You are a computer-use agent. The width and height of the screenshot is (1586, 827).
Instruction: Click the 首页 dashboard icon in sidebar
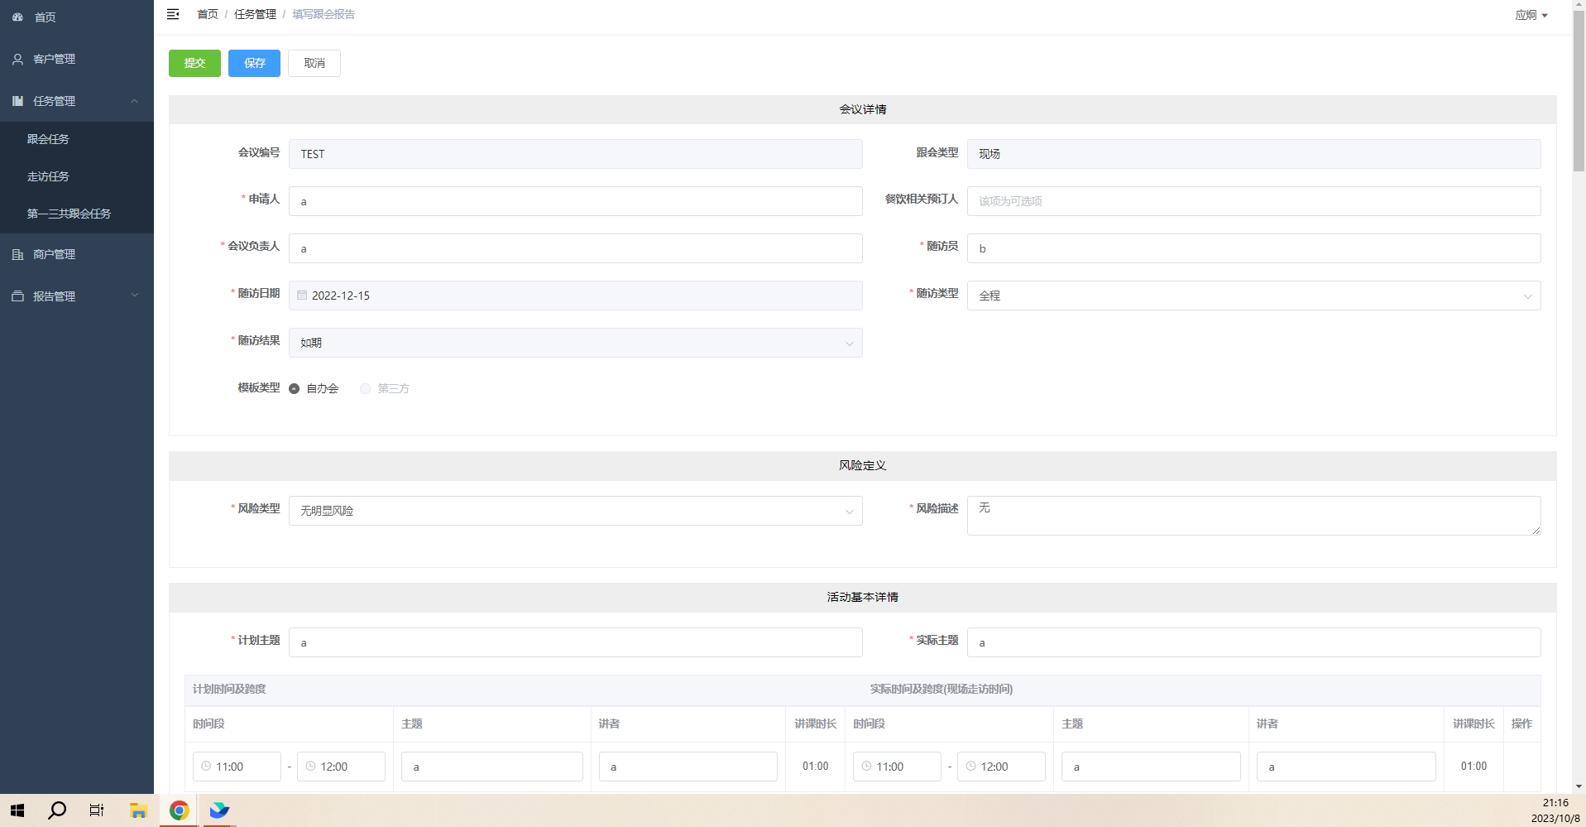click(17, 17)
